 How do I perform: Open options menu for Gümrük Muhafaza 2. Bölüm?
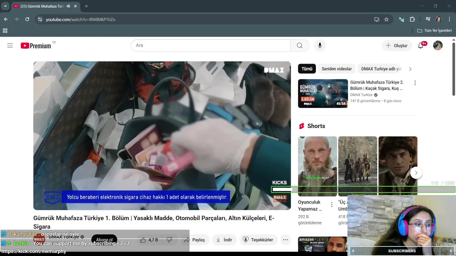(x=415, y=83)
